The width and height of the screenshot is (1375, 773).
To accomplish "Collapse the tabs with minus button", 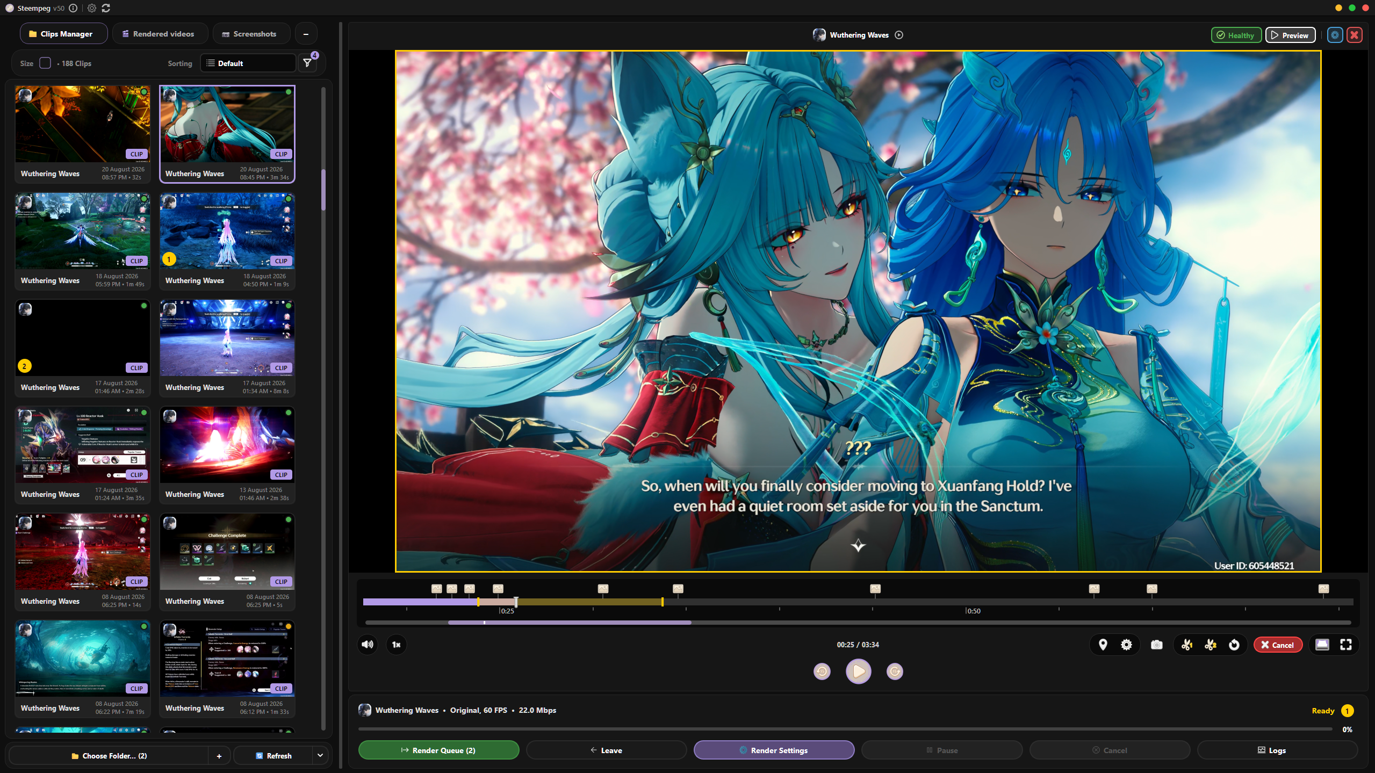I will pos(306,34).
